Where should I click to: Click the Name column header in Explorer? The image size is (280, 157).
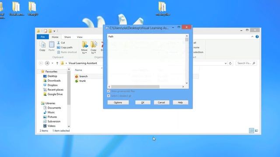coord(79,70)
